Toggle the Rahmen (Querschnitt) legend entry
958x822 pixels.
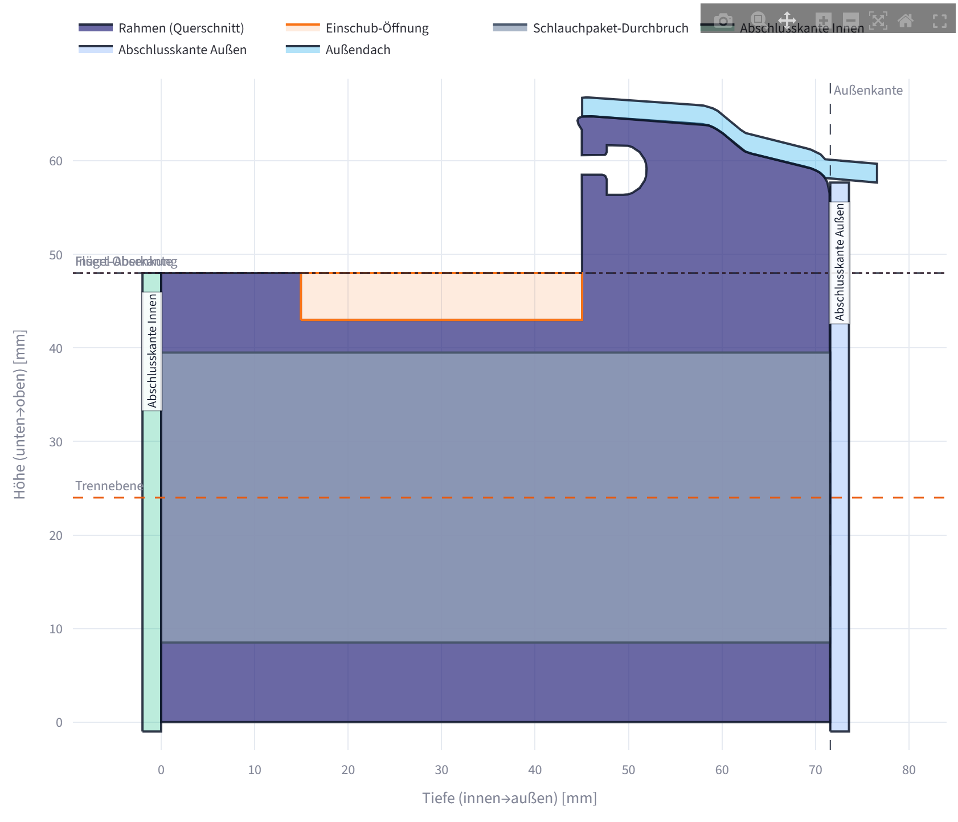click(x=161, y=28)
